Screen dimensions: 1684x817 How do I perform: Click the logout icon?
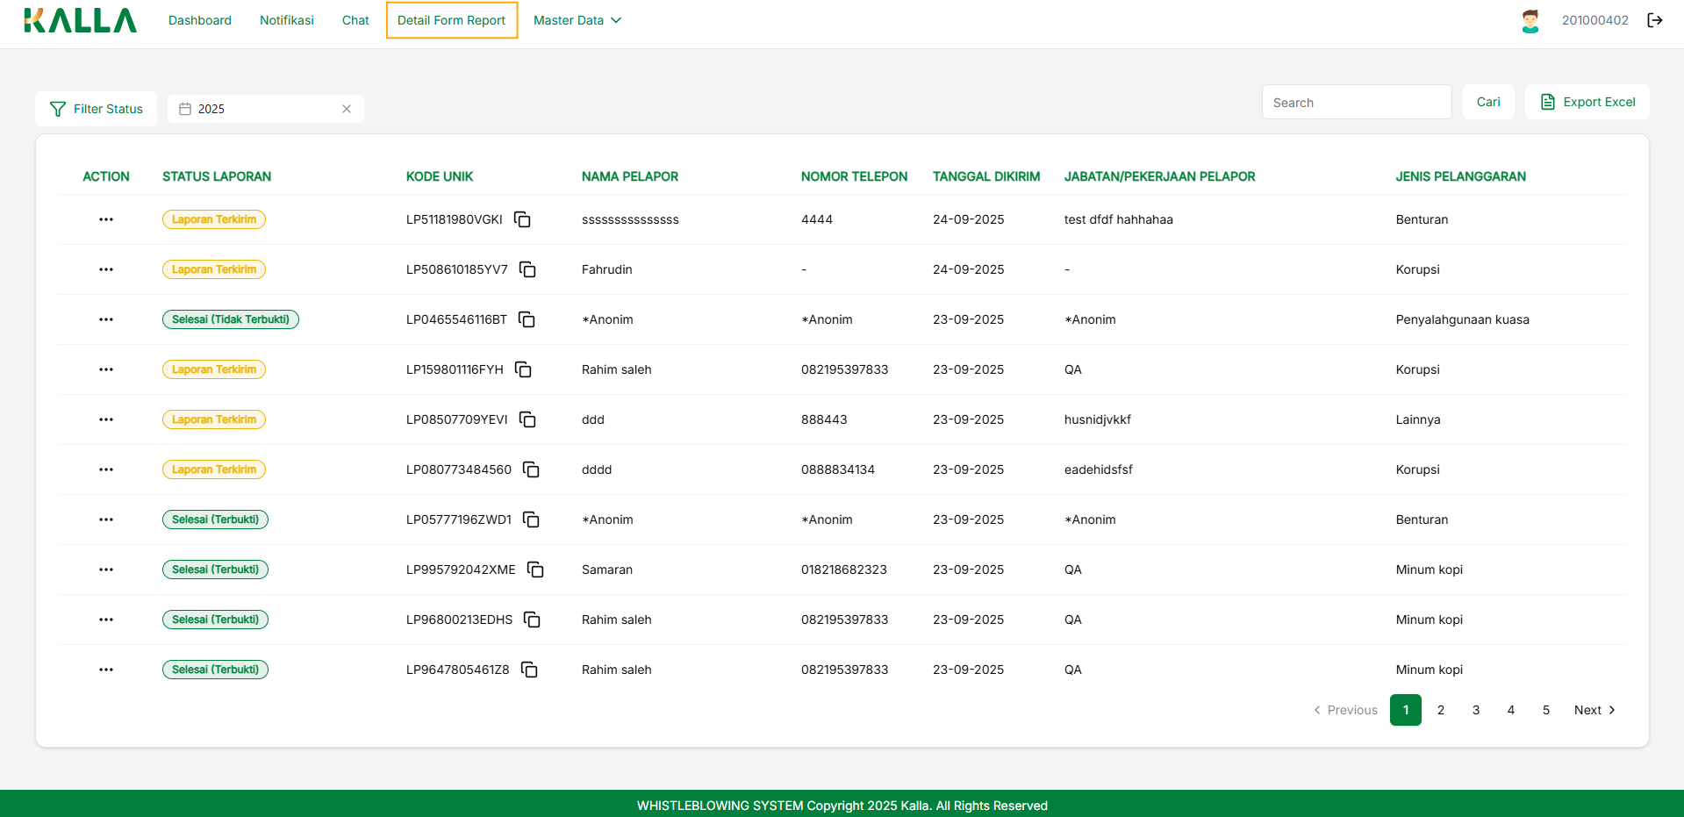(x=1655, y=20)
